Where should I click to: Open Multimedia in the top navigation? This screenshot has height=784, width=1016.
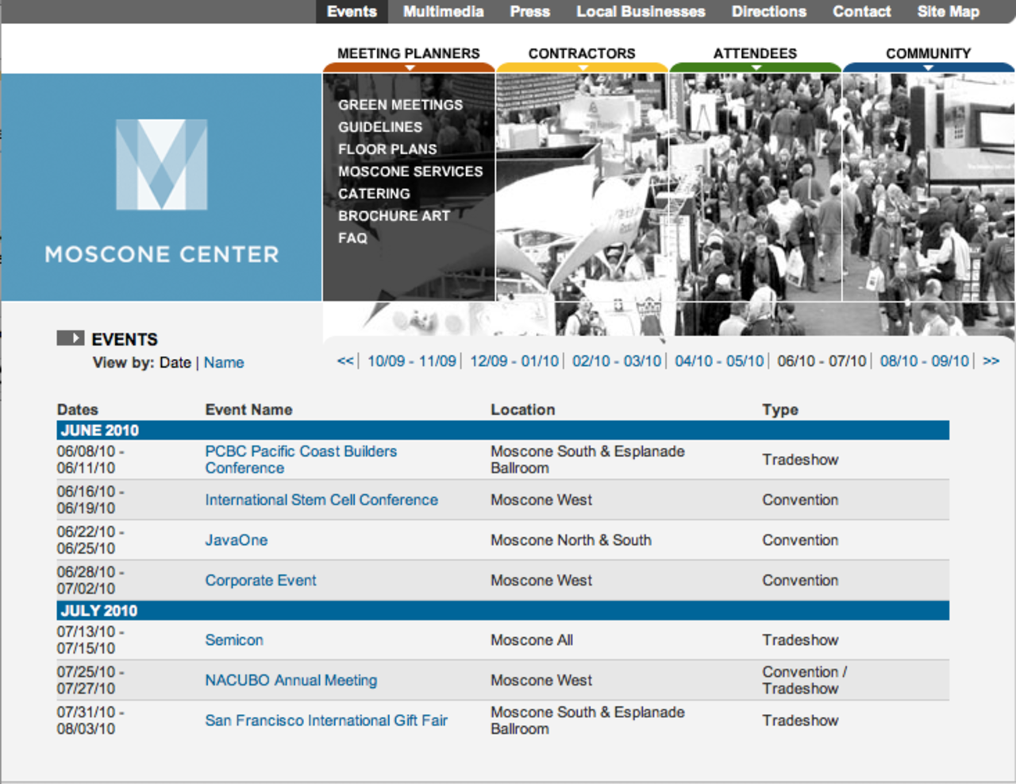[x=443, y=12]
